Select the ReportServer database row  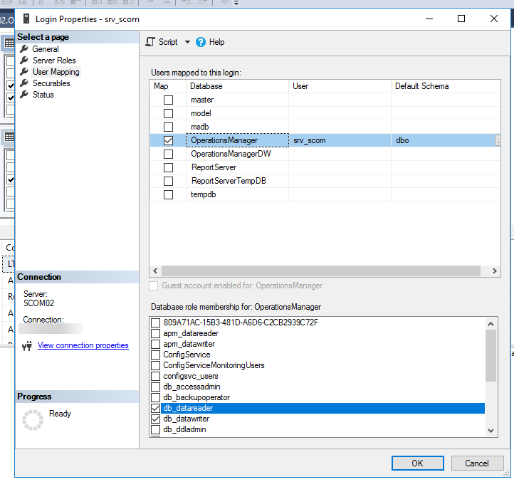(x=325, y=167)
